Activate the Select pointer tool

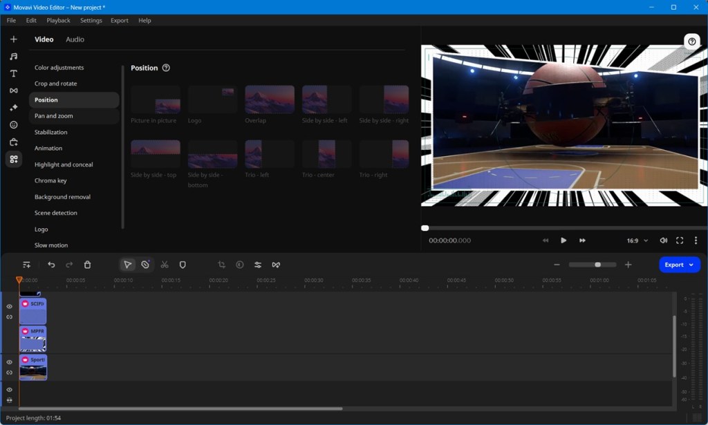point(128,265)
